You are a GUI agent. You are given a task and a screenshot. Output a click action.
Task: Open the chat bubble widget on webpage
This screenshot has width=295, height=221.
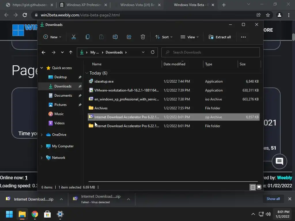pyautogui.click(x=279, y=161)
